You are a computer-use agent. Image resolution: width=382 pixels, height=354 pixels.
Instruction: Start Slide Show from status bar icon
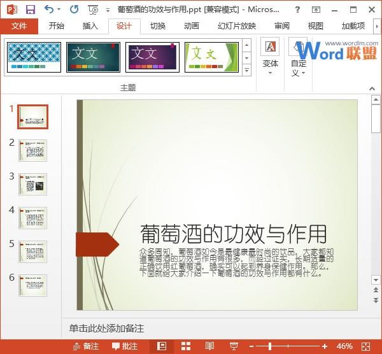point(234,346)
